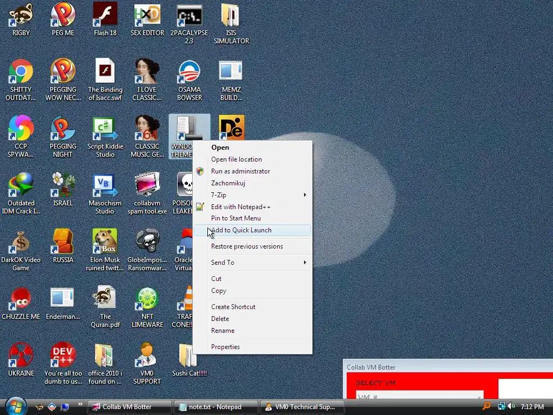Select the PEG ME desktop shortcut
Viewport: 553px width, 415px height.
(x=63, y=19)
